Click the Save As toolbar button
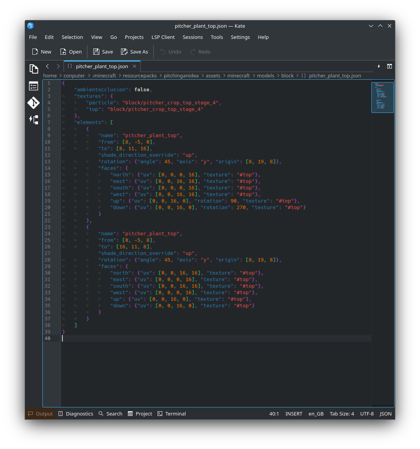The image size is (420, 449). 134,52
